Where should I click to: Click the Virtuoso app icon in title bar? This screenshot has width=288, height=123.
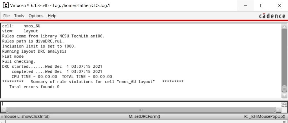pyautogui.click(x=6, y=5)
